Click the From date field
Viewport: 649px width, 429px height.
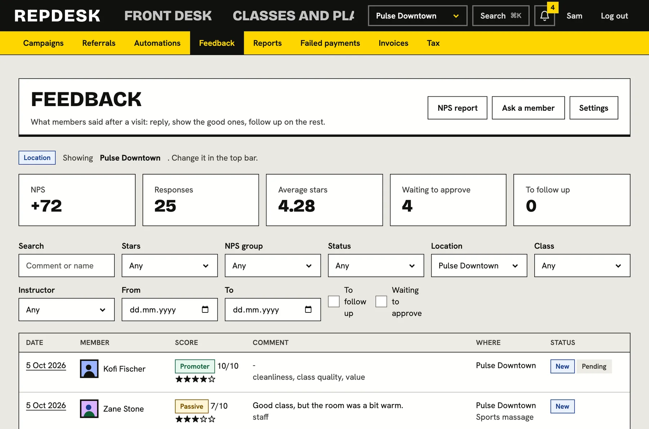click(x=170, y=310)
